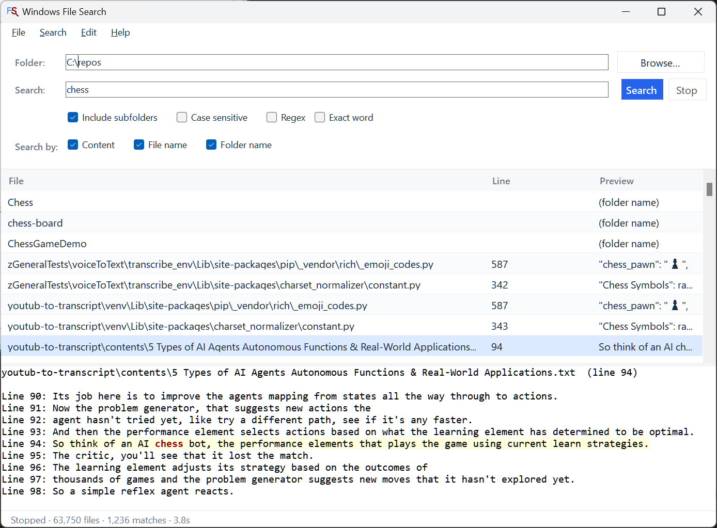Enable Case sensitive checkbox

(x=182, y=118)
